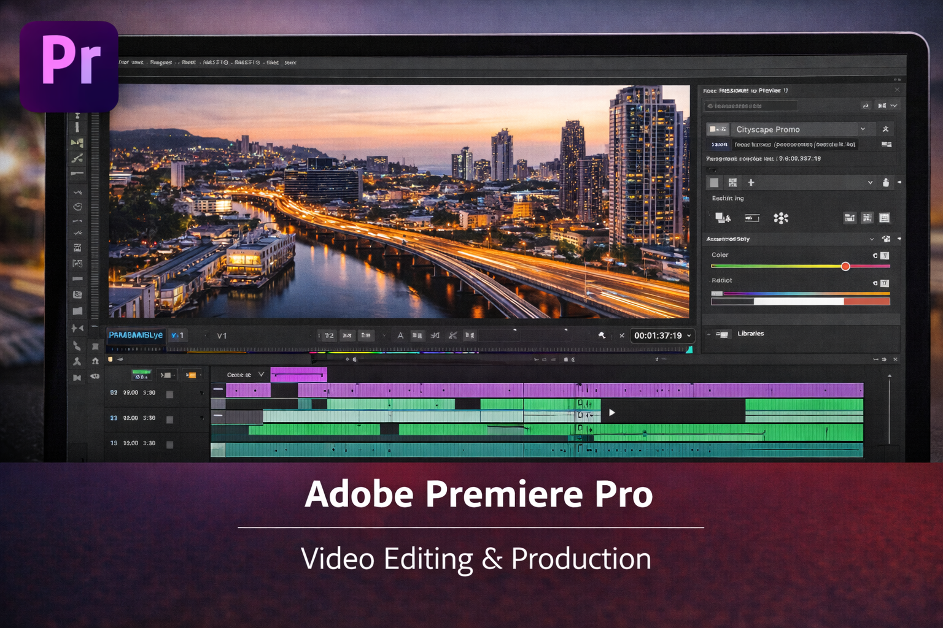Screen dimensions: 943x628
Task: Collapse the Libraries row using its dash toggle
Action: [708, 334]
